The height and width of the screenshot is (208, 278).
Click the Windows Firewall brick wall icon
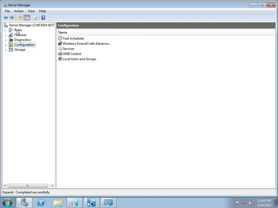(60, 43)
